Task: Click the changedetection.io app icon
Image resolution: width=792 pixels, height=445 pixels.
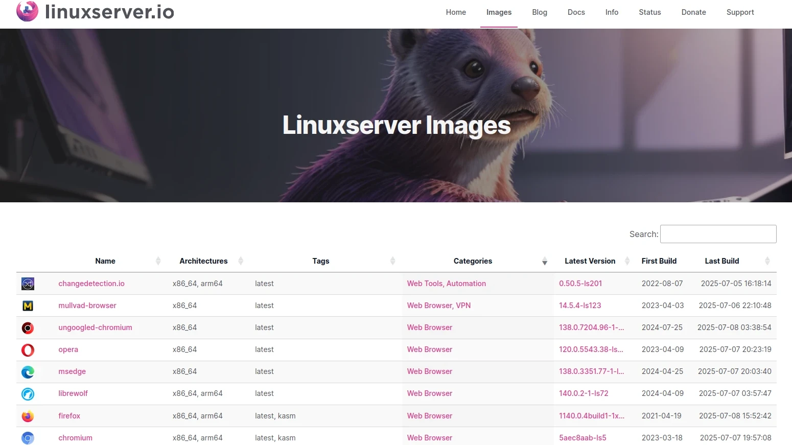Action: [28, 284]
